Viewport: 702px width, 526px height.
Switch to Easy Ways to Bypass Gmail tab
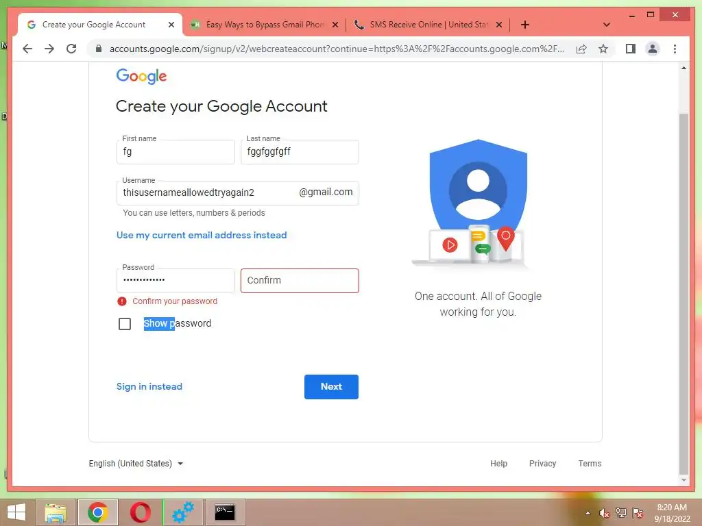tap(264, 25)
